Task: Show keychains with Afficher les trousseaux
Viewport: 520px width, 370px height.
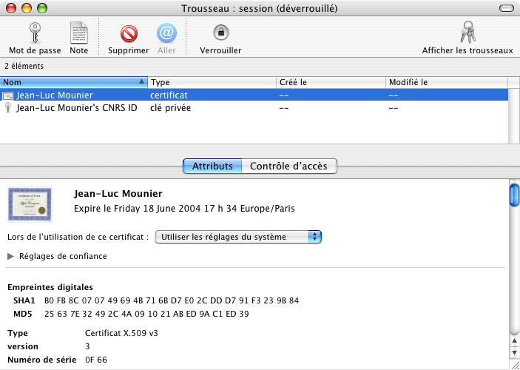Action: click(467, 33)
